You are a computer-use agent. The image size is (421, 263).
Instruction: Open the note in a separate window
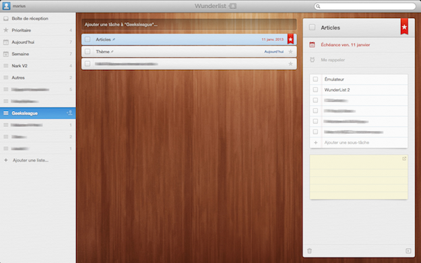click(404, 159)
